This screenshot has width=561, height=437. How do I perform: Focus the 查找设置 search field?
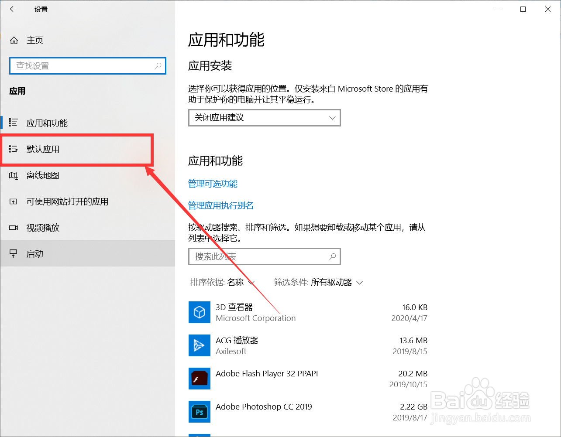88,66
